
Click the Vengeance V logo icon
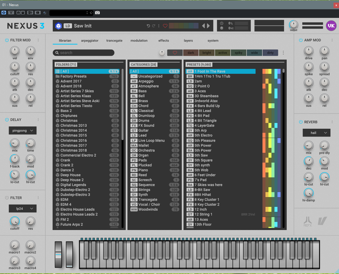(x=322, y=221)
